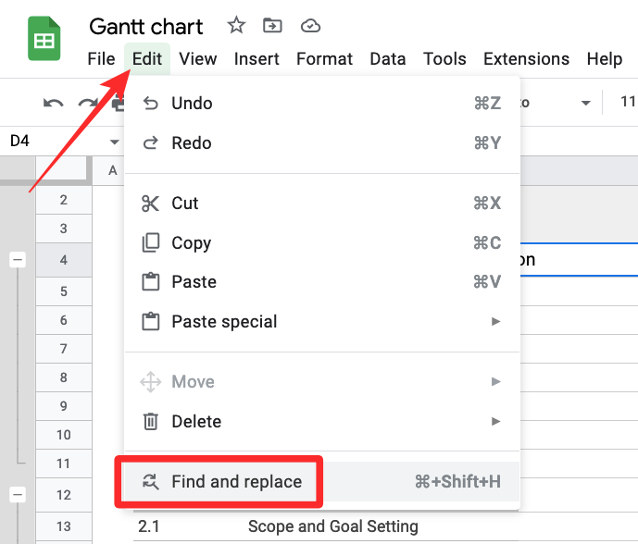Open the Help menu

click(x=605, y=58)
